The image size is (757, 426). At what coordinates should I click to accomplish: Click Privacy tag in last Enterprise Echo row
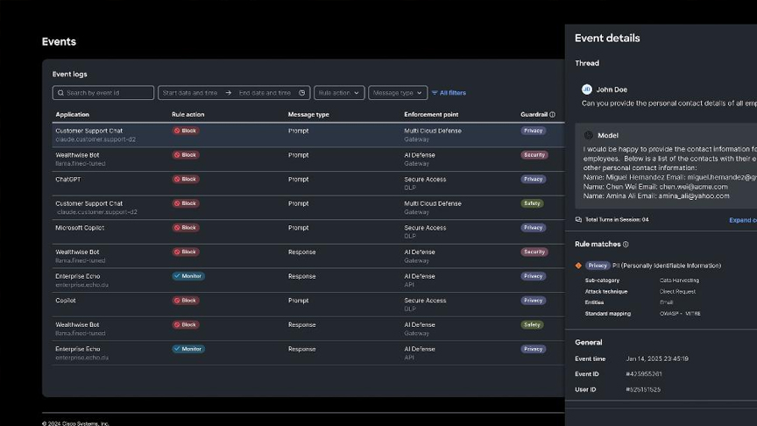click(x=533, y=349)
